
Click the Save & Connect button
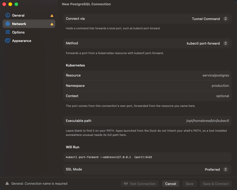tap(216, 184)
